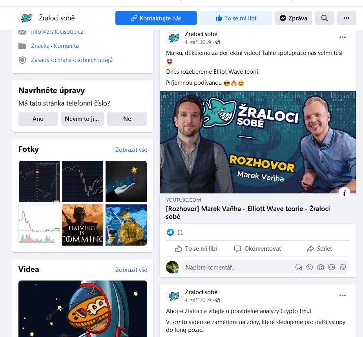Screen dimensions: 363x337
Task: Share the post using Sdílet
Action: pos(319,249)
